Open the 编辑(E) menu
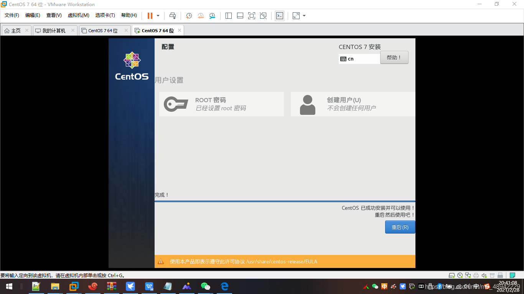Image resolution: width=524 pixels, height=294 pixels. [33, 15]
